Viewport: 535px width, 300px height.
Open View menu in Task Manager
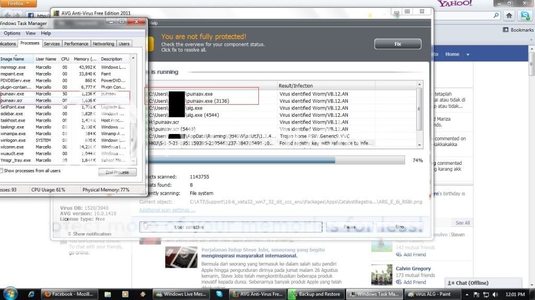pos(30,33)
